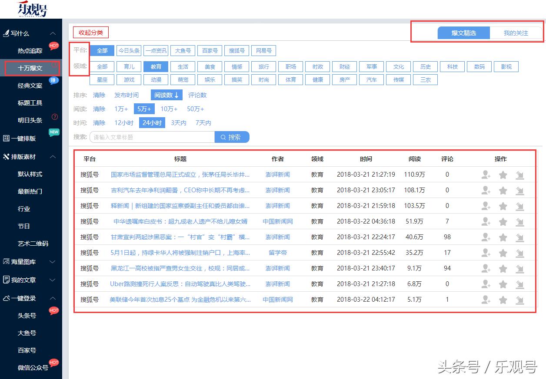This screenshot has width=546, height=379.
Task: Star the 甘肃宣判 article
Action: (x=503, y=237)
